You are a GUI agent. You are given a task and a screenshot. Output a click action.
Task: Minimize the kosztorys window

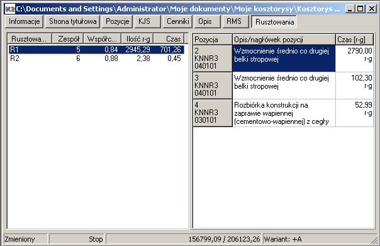coord(349,9)
